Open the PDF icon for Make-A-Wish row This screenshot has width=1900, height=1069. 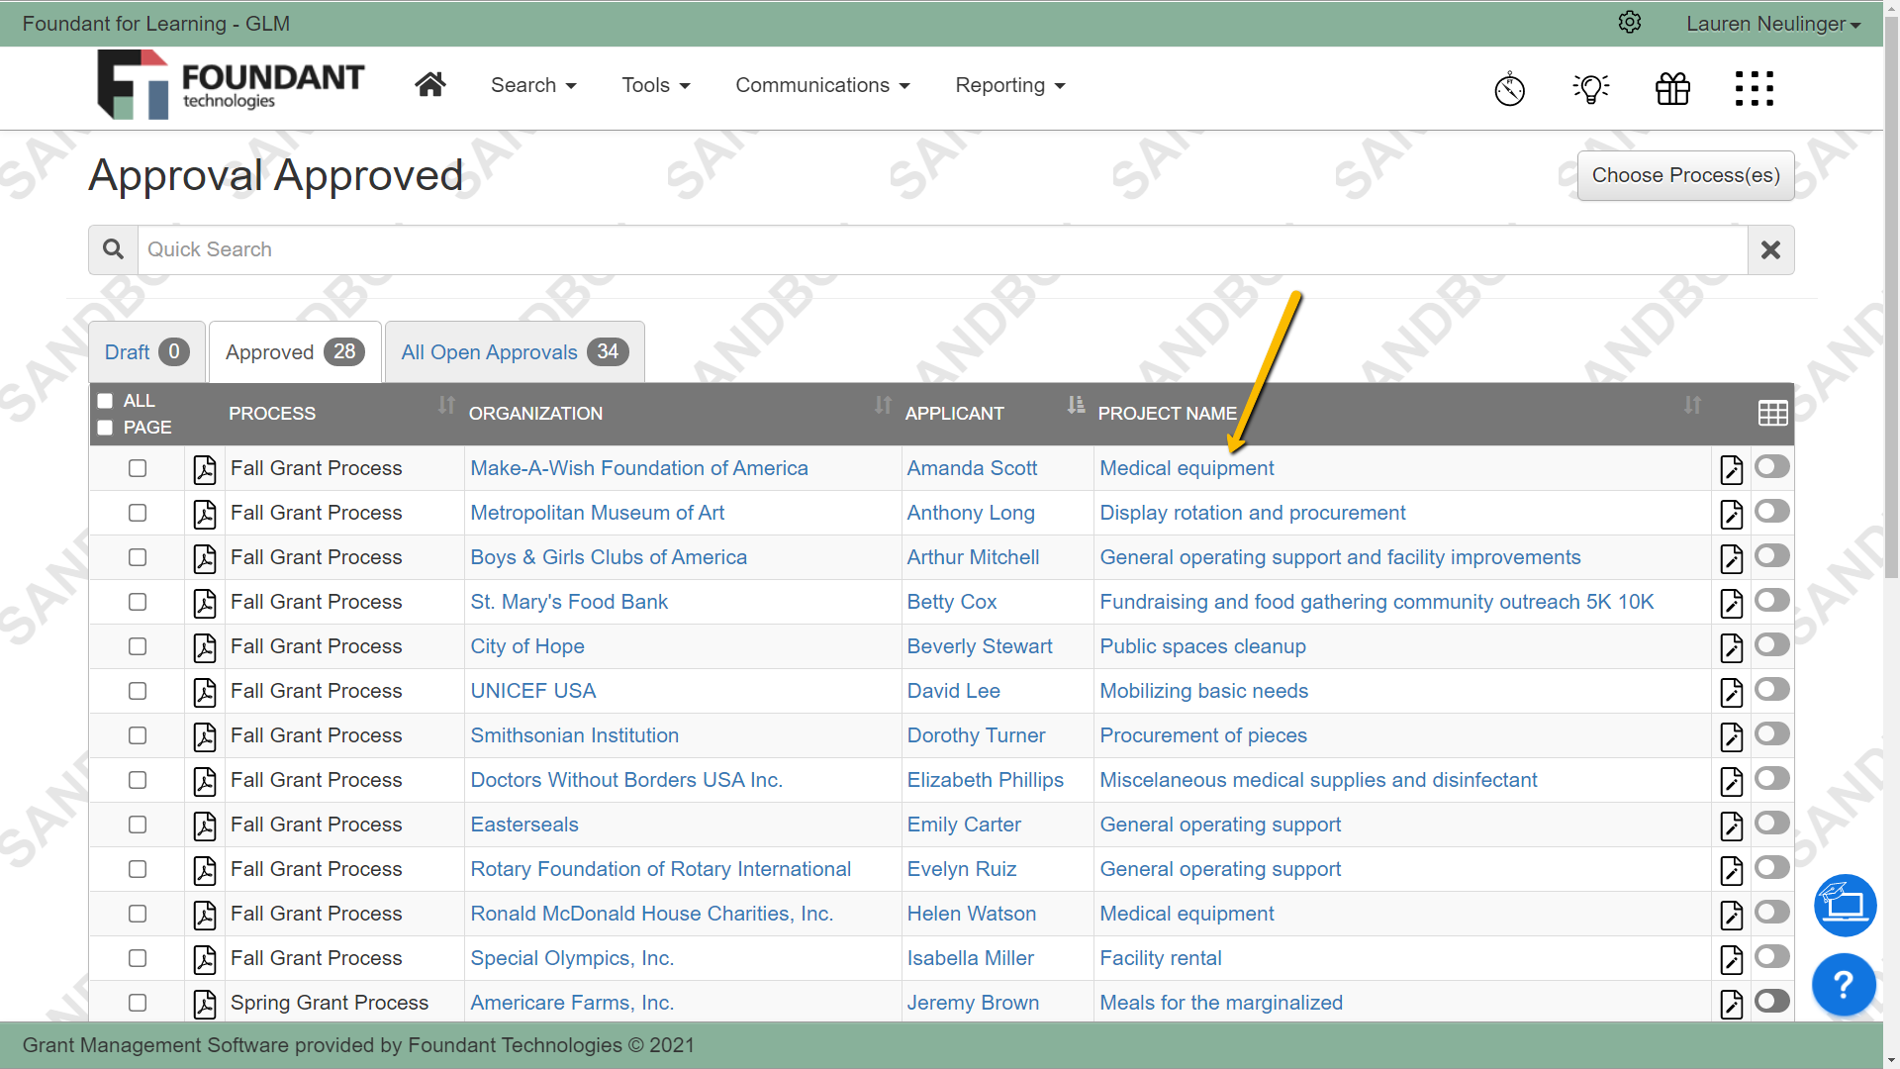[x=204, y=470]
